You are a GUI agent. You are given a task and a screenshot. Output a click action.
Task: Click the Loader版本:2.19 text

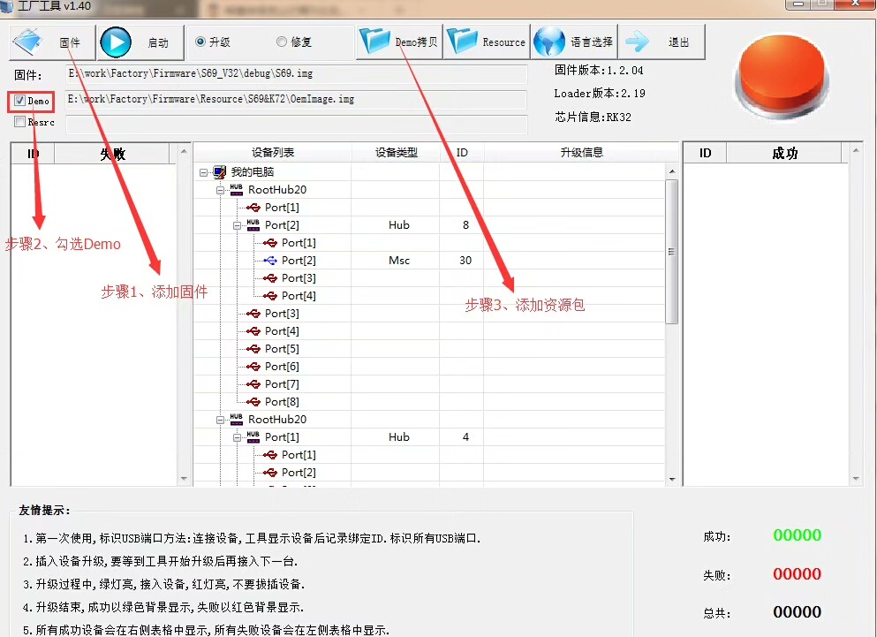point(600,94)
